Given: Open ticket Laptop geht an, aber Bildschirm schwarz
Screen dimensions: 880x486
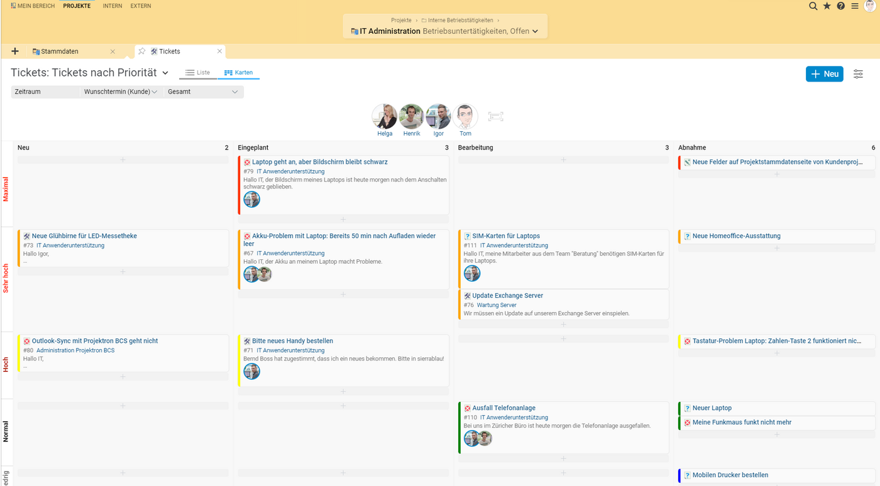Looking at the screenshot, I should point(320,162).
